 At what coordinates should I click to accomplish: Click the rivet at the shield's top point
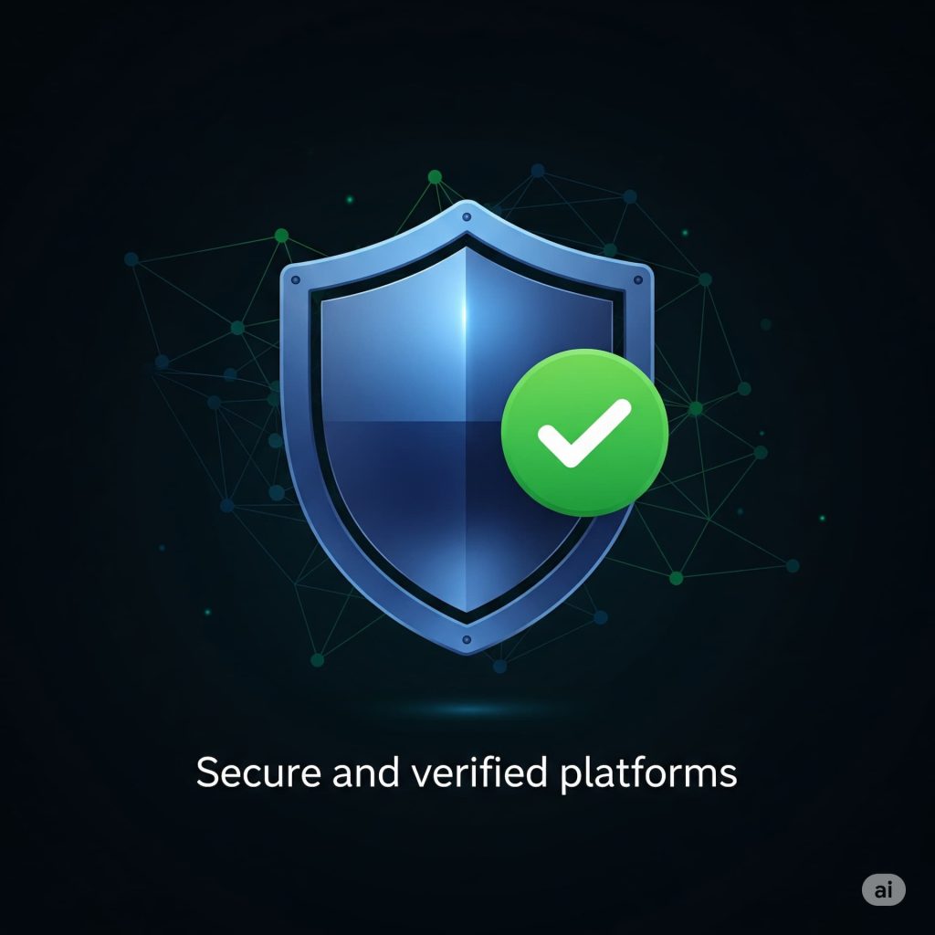(467, 217)
